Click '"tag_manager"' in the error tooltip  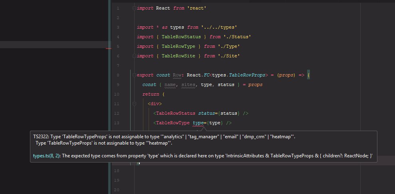pos(204,137)
